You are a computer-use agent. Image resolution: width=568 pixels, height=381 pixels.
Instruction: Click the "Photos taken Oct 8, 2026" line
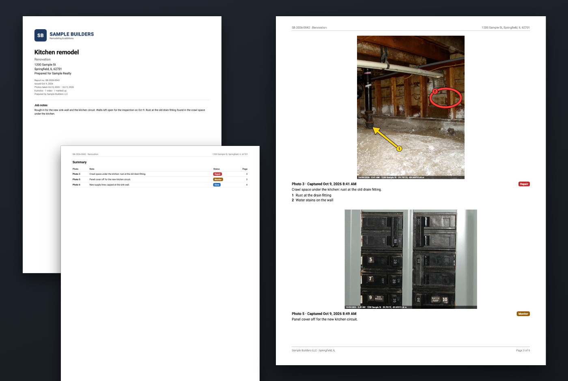pos(54,87)
